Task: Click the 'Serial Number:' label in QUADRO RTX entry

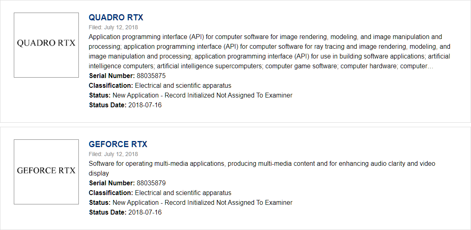Action: tap(112, 76)
